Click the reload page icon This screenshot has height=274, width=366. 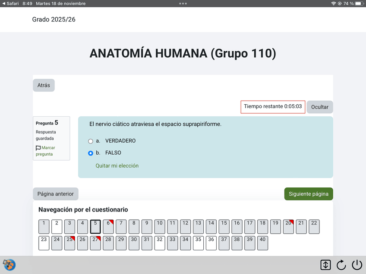point(341,265)
